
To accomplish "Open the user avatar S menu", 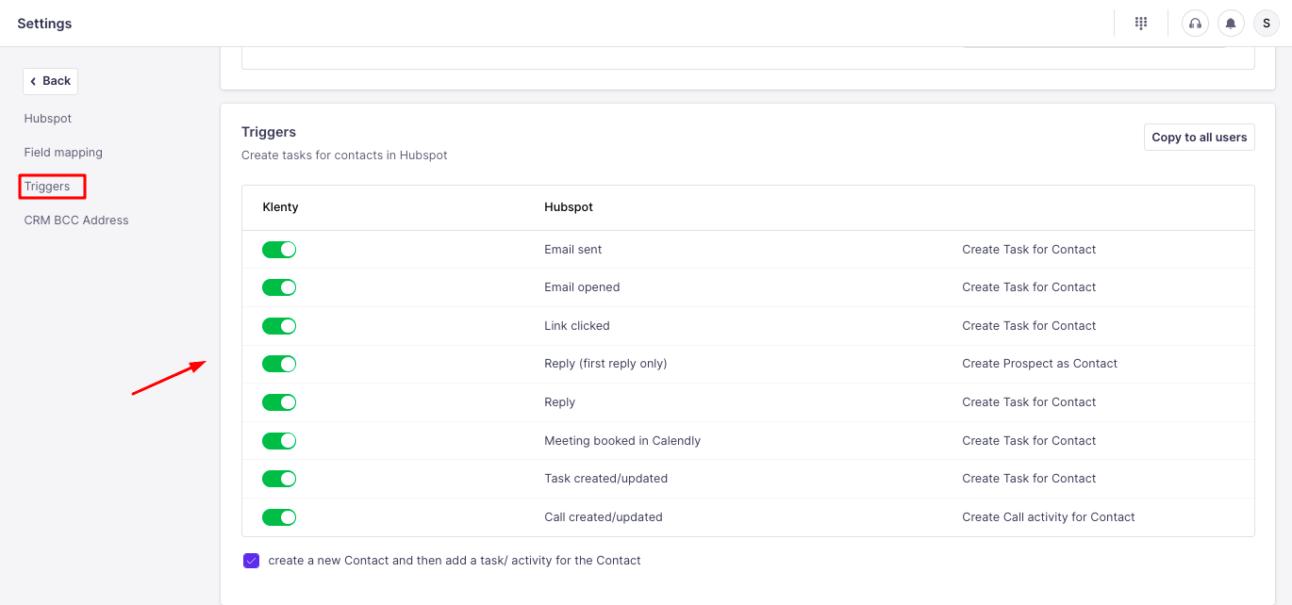I will (1266, 24).
